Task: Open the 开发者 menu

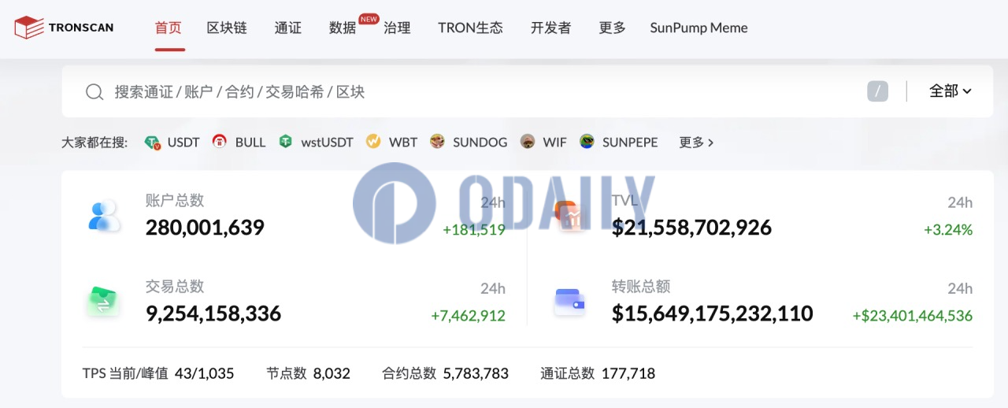Action: (550, 28)
